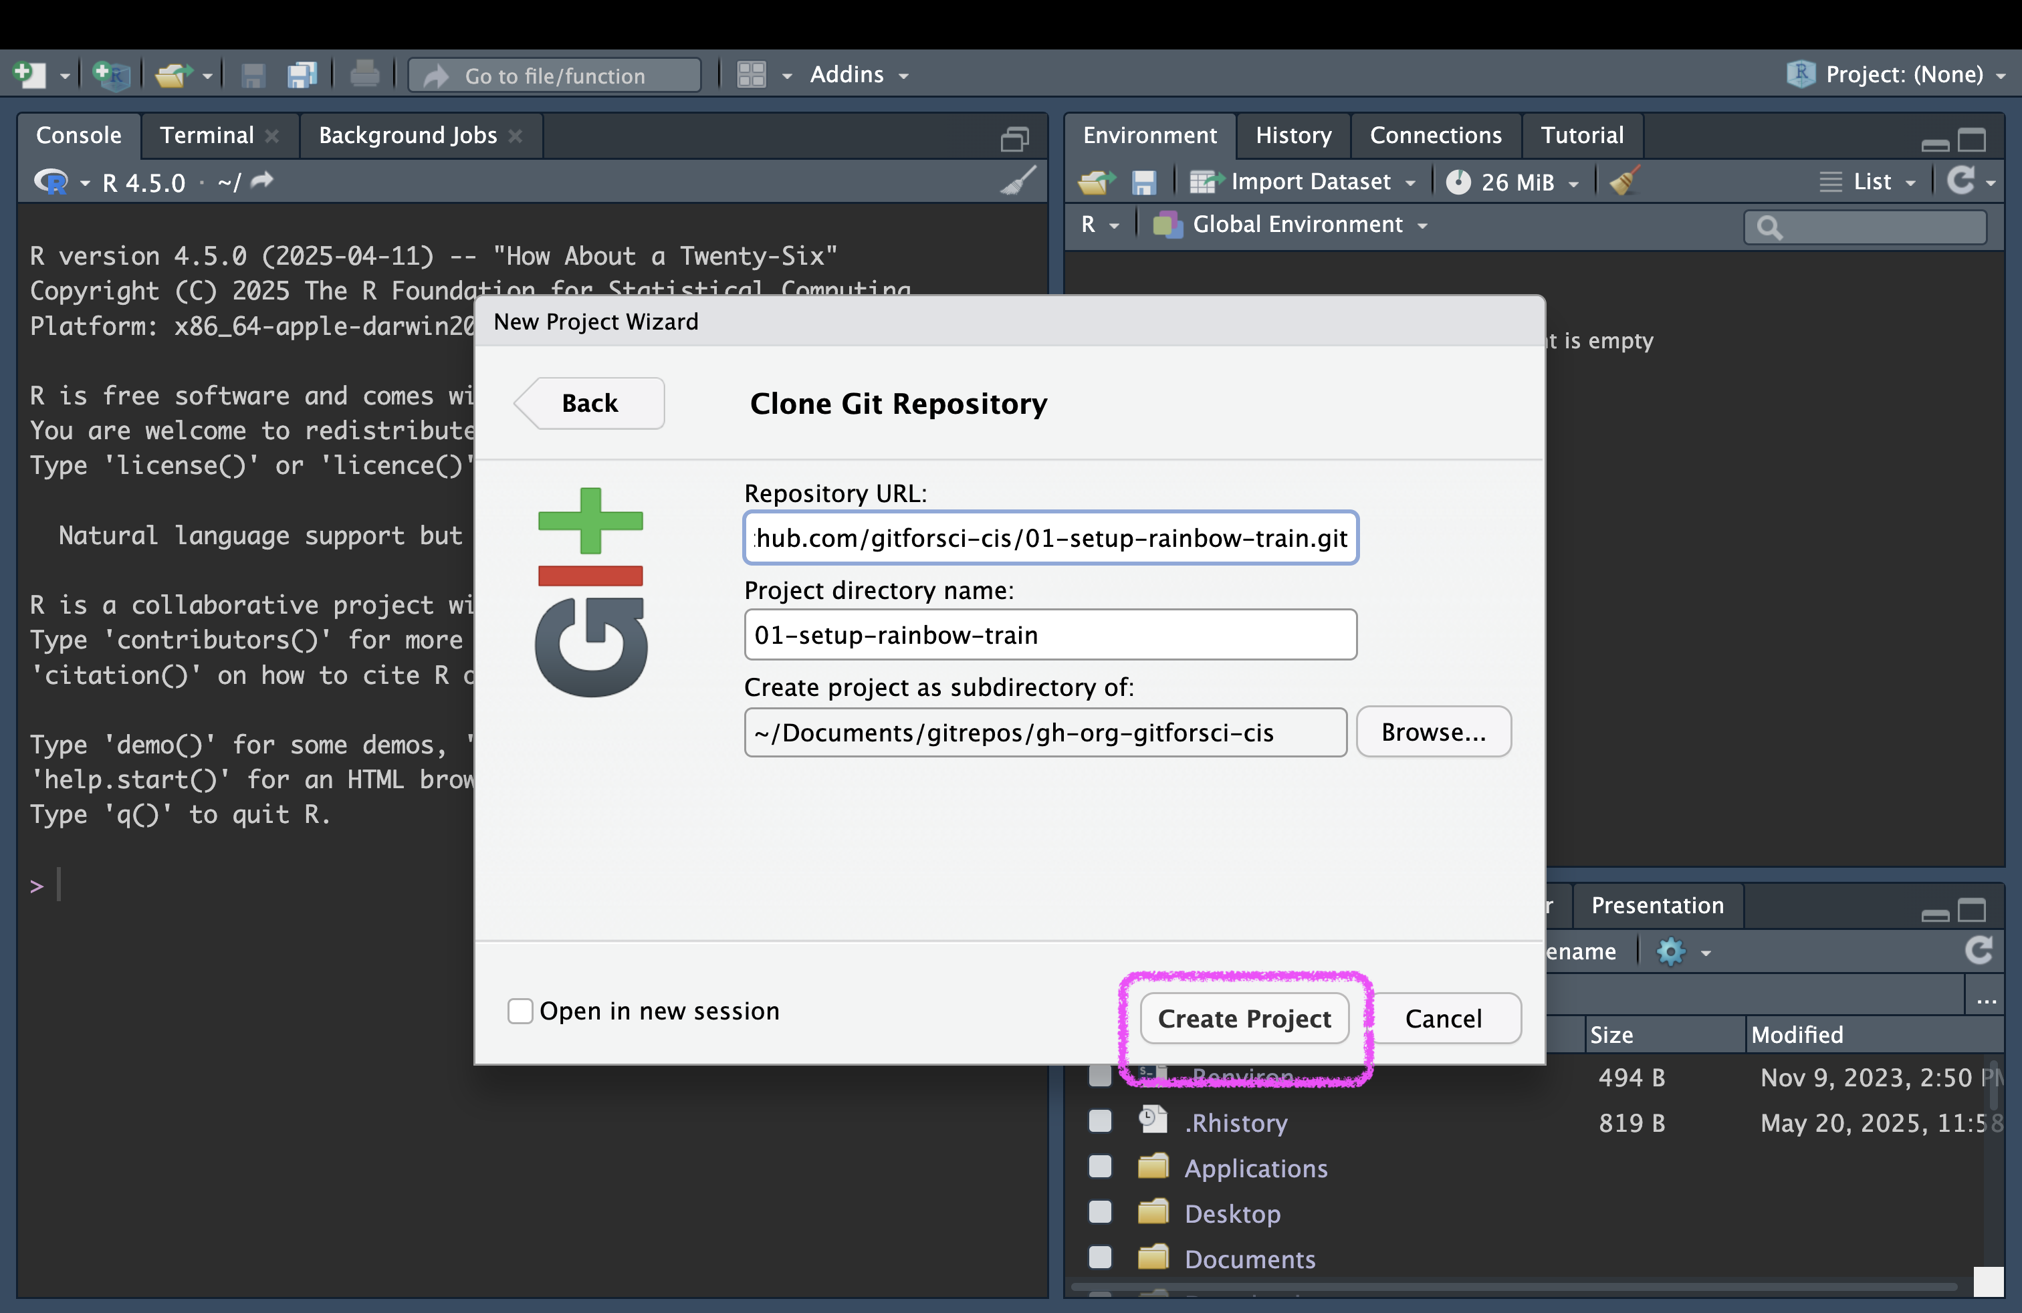2022x1313 pixels.
Task: Open the New File dropdown arrow
Action: click(65, 76)
